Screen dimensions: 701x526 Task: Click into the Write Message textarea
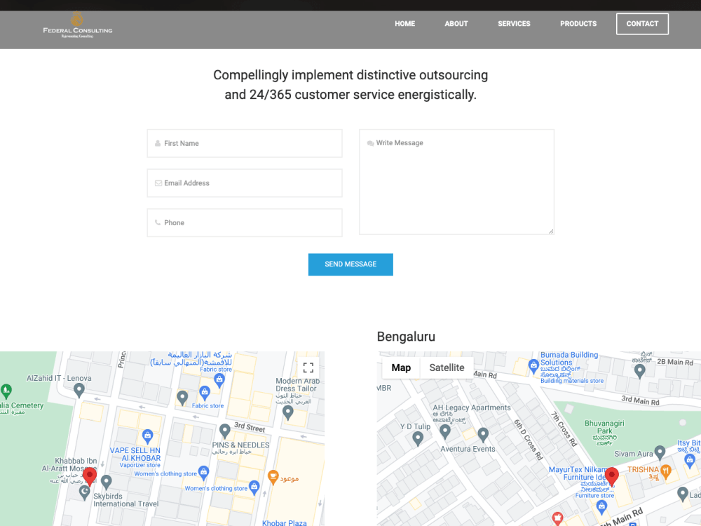[456, 182]
